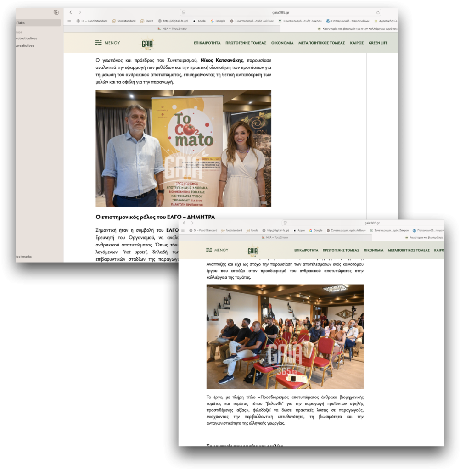Click the seminar audience photo
The height and width of the screenshot is (470, 460).
coord(285,336)
